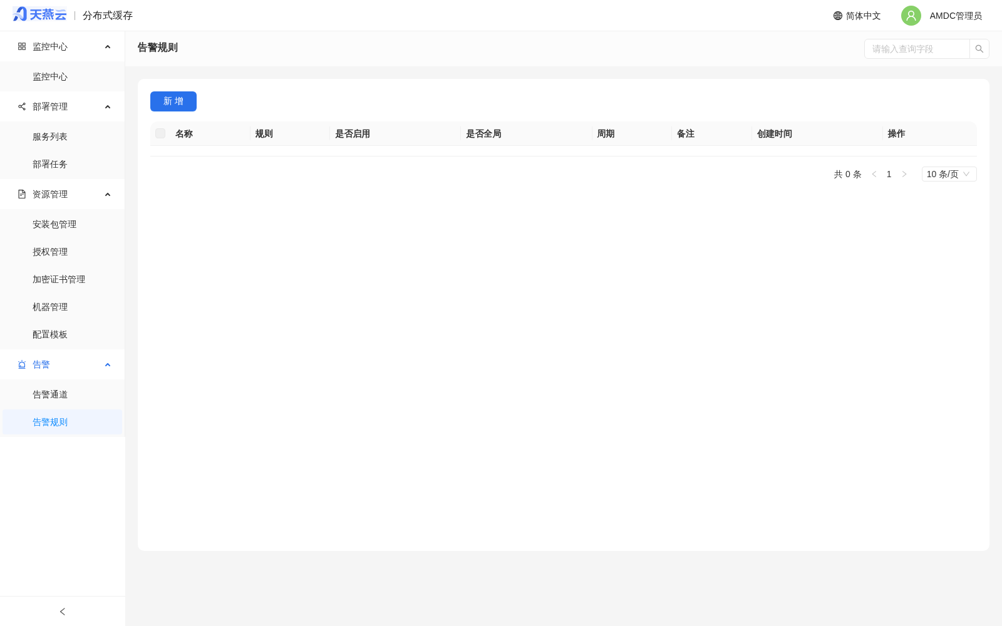
Task: Click the 告警 alarm bell icon
Action: [22, 364]
